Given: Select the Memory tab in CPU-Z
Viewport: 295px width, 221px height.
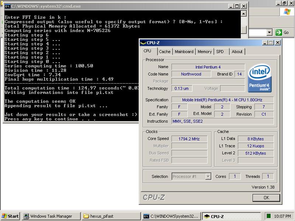Looking at the screenshot, I should click(x=205, y=52).
